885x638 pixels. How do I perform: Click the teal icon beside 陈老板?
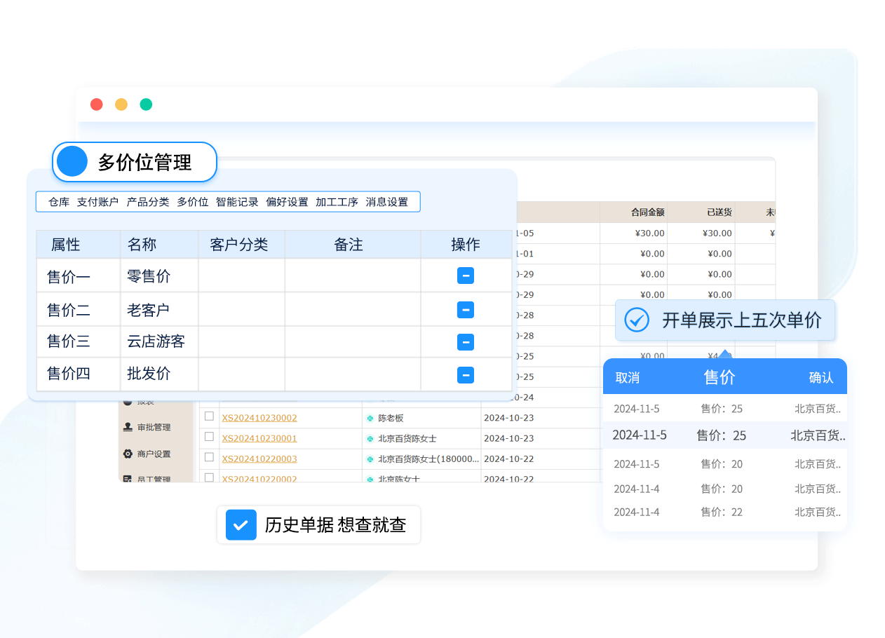tap(370, 419)
